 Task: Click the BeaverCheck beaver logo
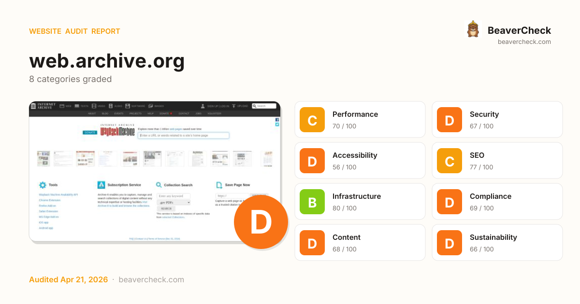pos(473,29)
